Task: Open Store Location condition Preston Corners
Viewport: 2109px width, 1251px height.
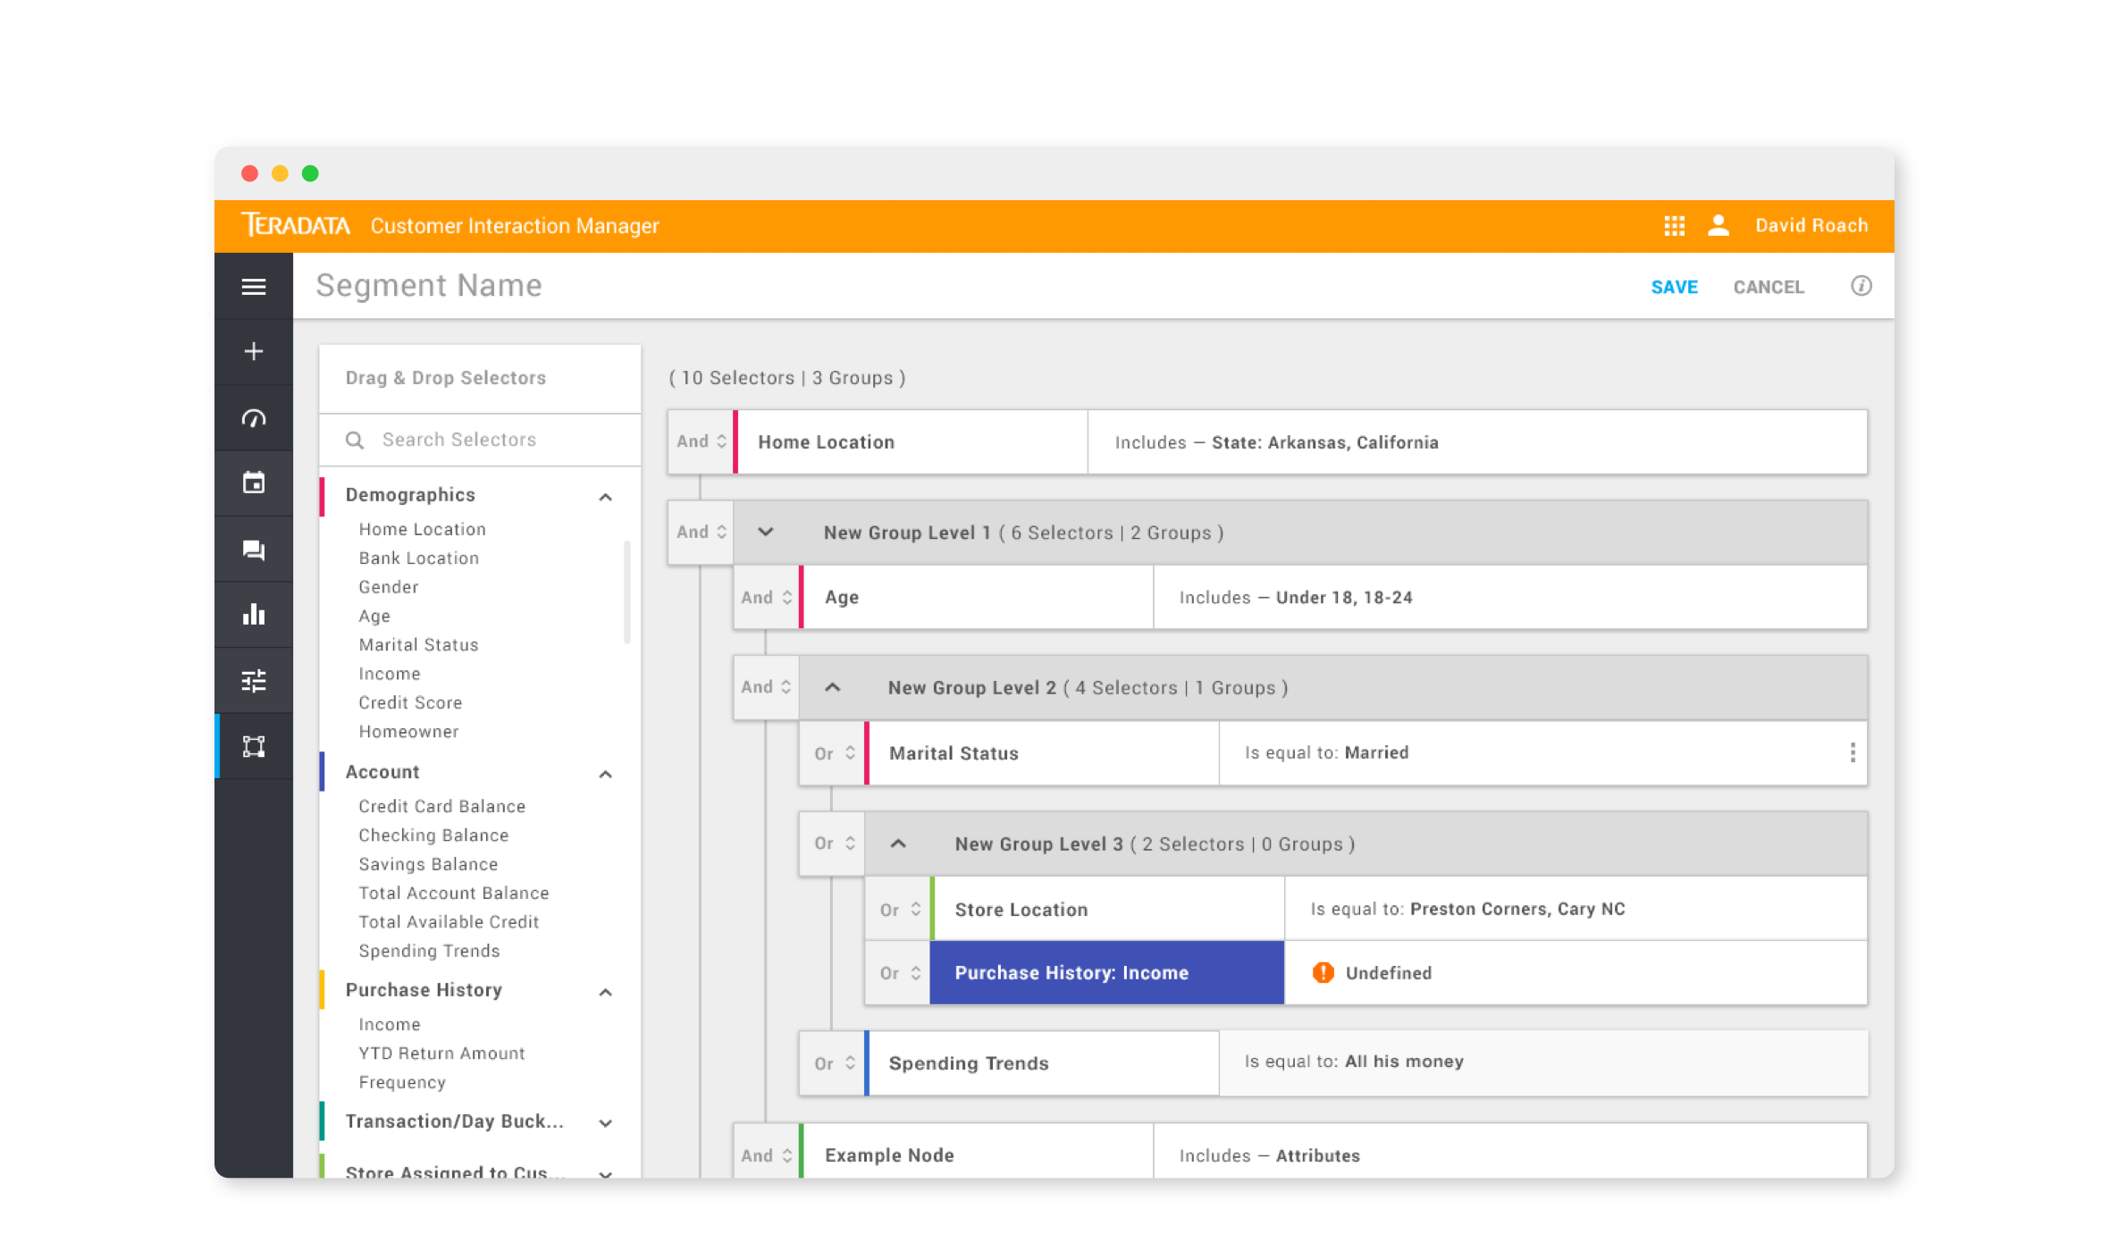Action: click(x=1575, y=909)
